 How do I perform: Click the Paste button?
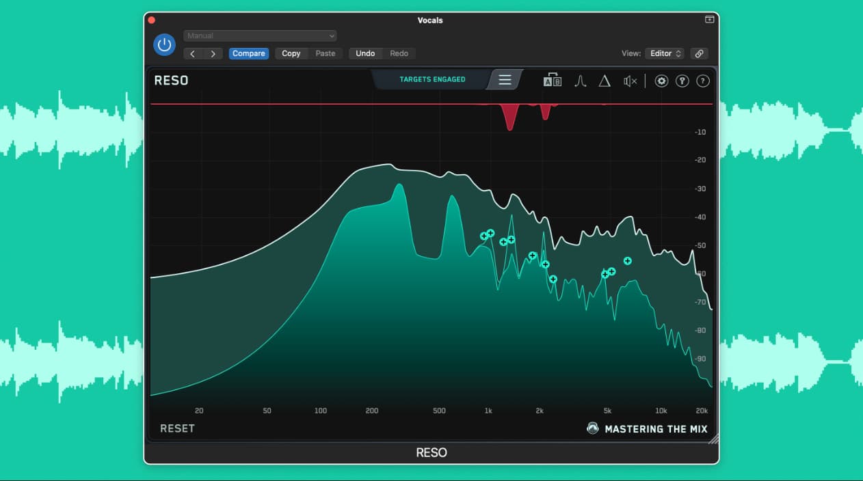coord(326,53)
